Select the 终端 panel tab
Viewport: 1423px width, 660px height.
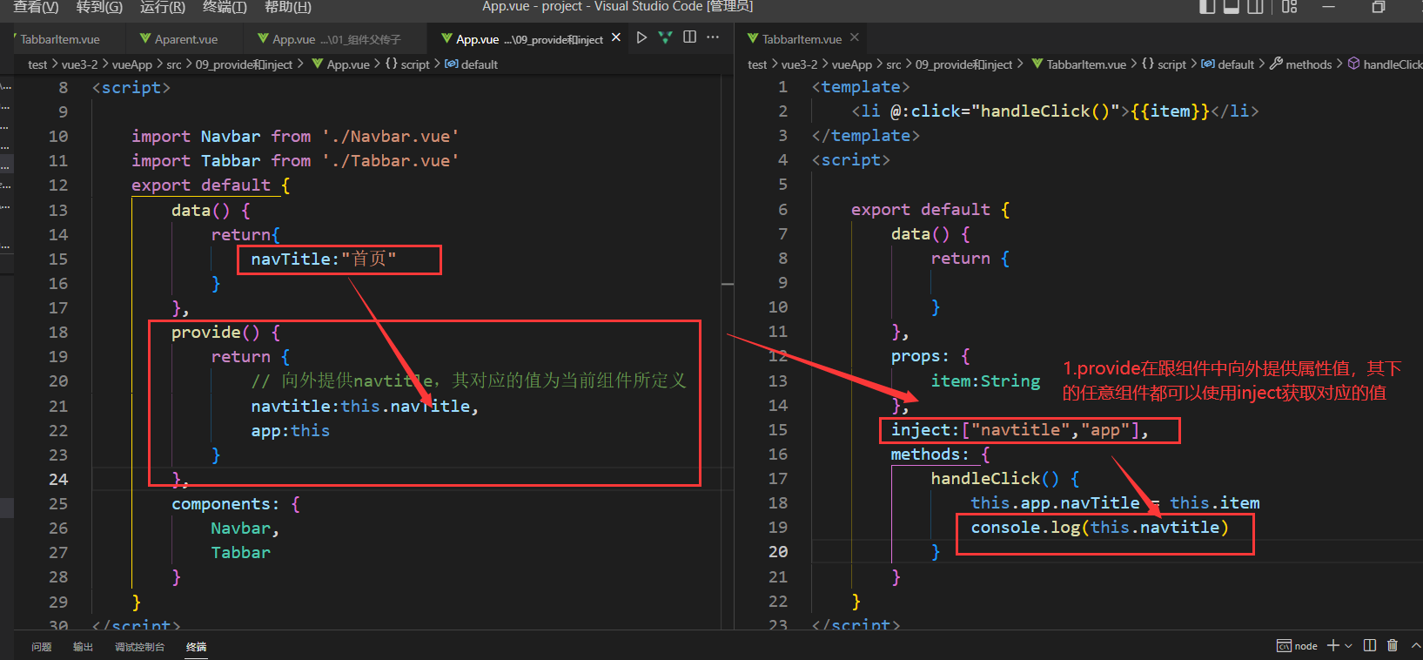[197, 647]
